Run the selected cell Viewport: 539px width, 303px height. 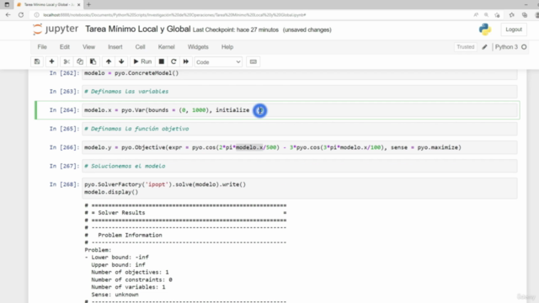142,61
